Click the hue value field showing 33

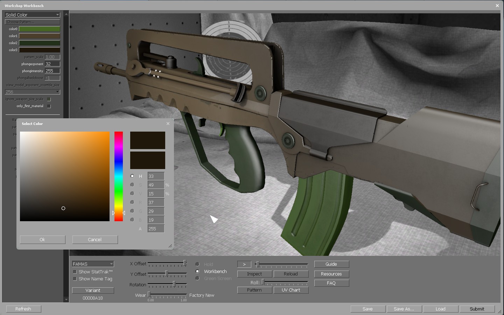(156, 176)
